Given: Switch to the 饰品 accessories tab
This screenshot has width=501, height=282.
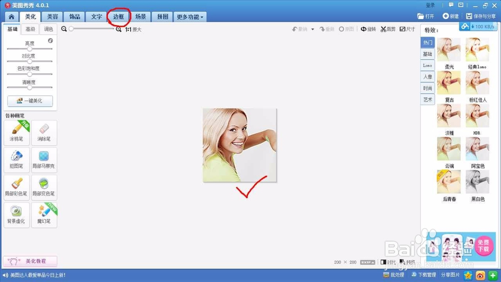Looking at the screenshot, I should (75, 17).
